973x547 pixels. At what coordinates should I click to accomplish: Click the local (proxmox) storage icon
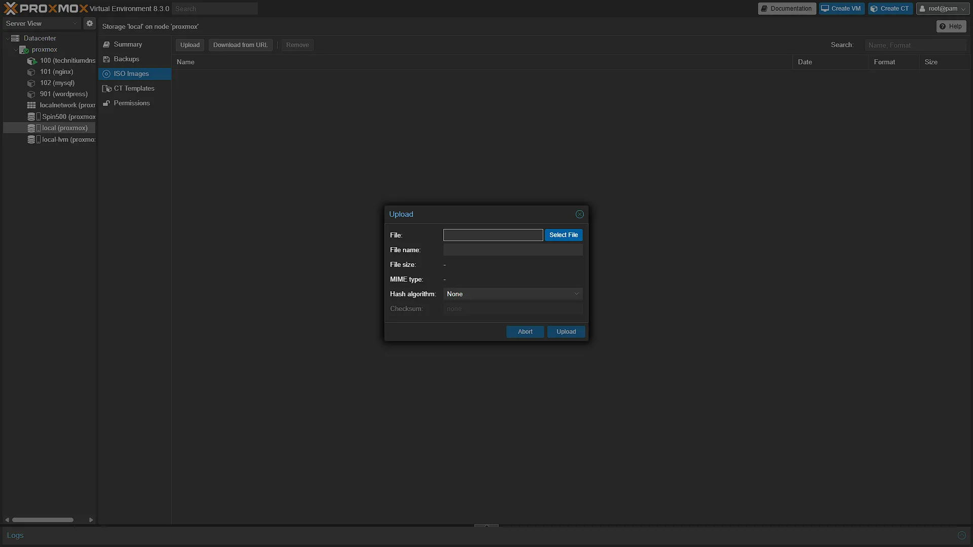(31, 128)
